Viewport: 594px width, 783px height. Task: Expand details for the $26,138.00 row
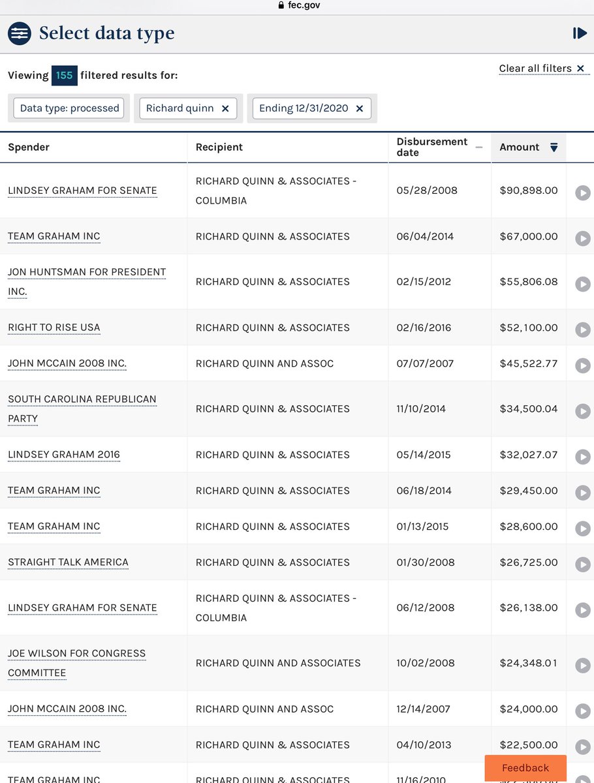click(582, 610)
